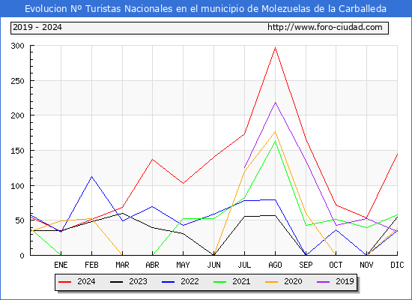The height and width of the screenshot is (300, 412).
Task: Click the red 2024 peak at AGO
Action: 275,48
